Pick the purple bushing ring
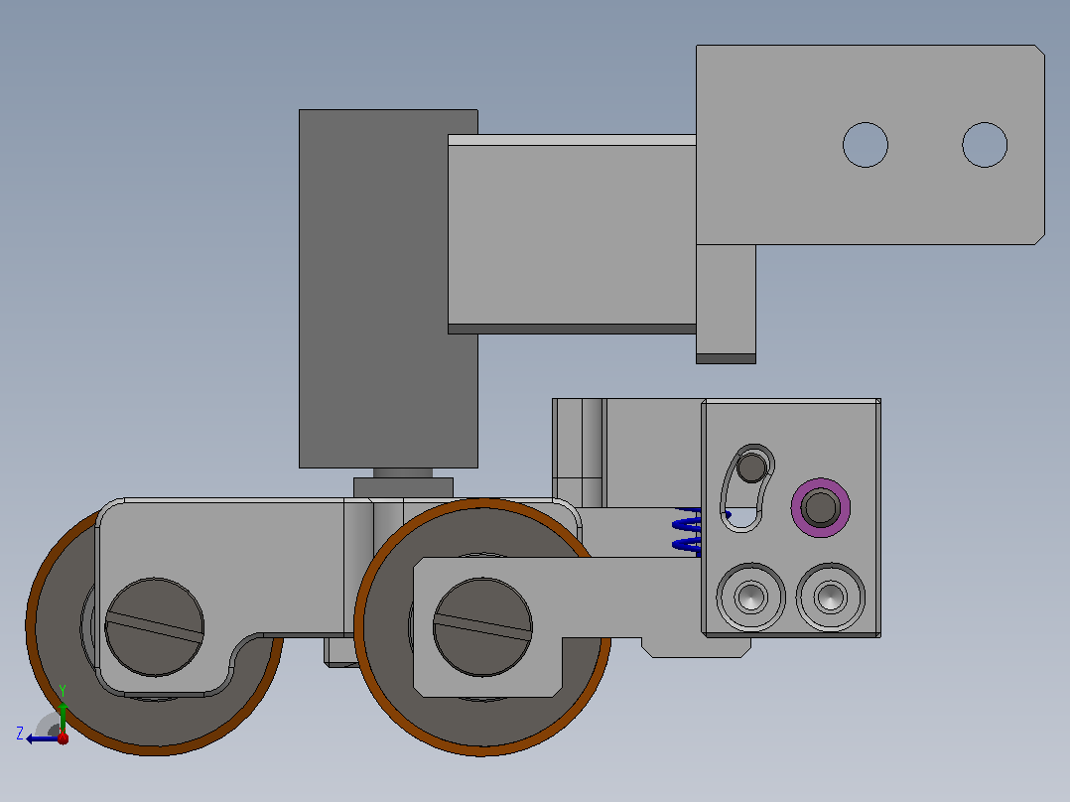The height and width of the screenshot is (802, 1070). [820, 508]
